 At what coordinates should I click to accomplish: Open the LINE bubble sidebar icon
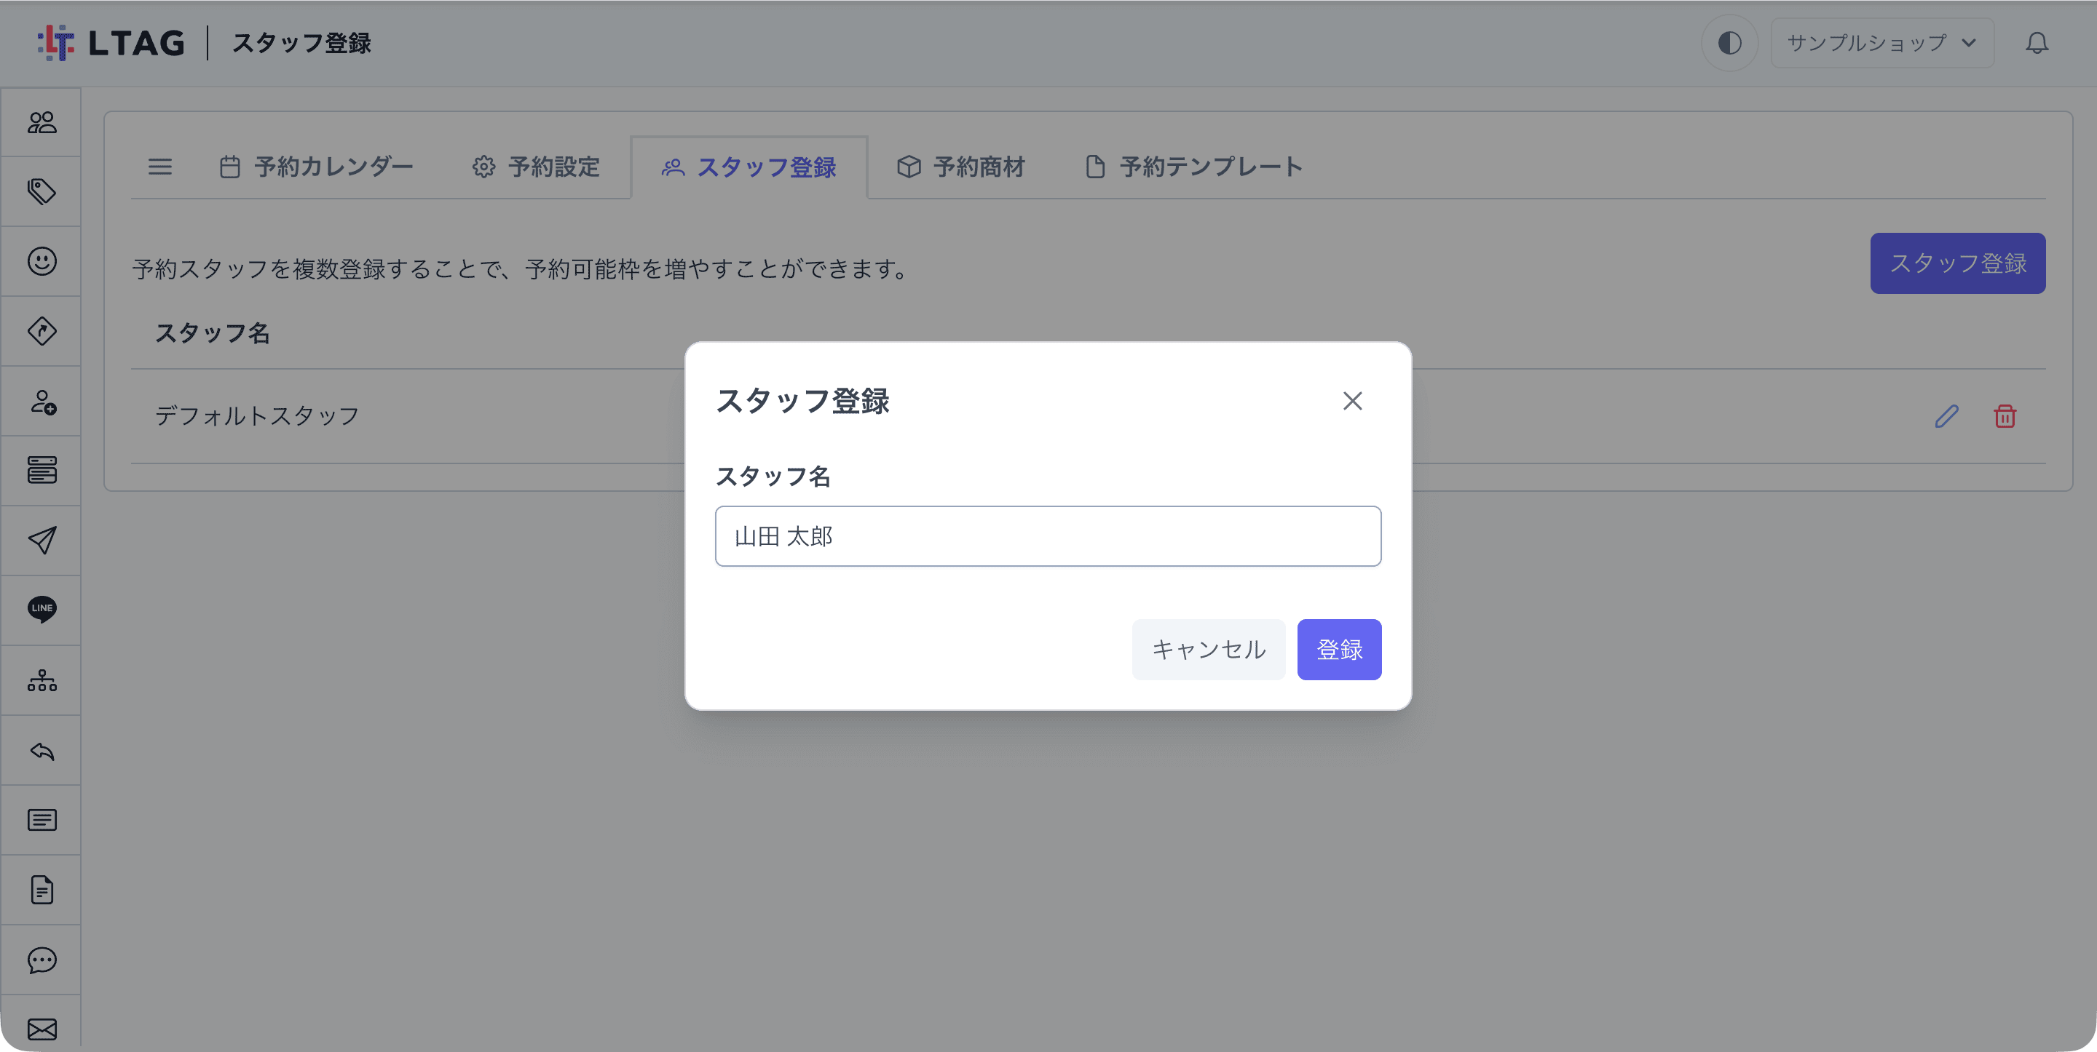[x=42, y=610]
